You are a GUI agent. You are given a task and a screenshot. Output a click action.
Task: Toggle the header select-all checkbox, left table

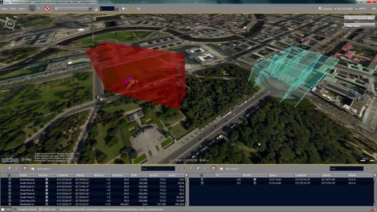[x=9, y=175]
